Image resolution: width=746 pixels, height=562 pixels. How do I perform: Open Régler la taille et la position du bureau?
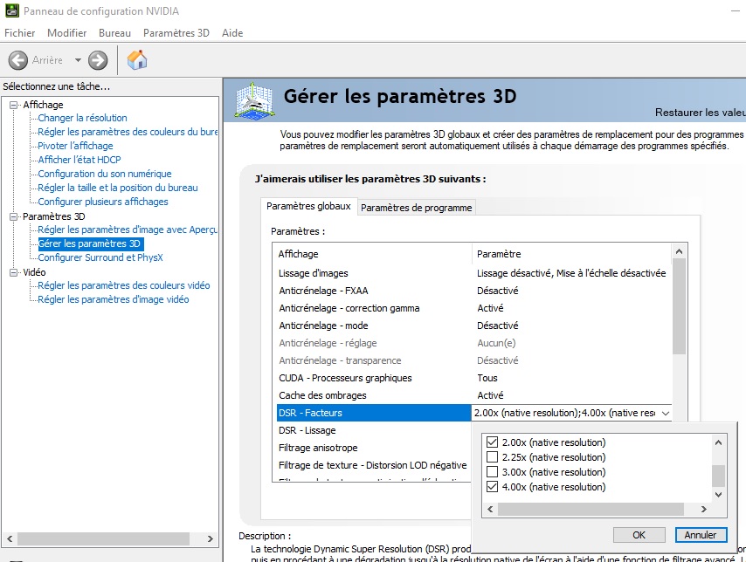tap(118, 188)
